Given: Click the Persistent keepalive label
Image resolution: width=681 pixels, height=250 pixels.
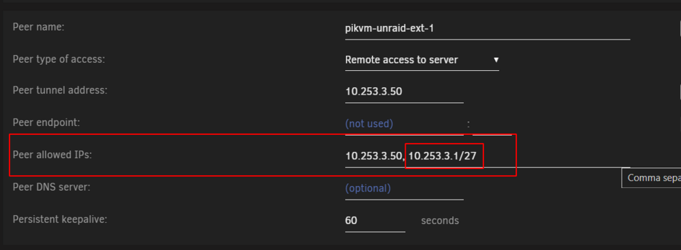Looking at the screenshot, I should pos(60,219).
